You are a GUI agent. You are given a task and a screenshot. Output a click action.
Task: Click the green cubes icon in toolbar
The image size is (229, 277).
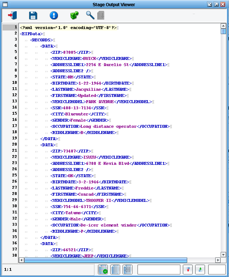pyautogui.click(x=74, y=15)
